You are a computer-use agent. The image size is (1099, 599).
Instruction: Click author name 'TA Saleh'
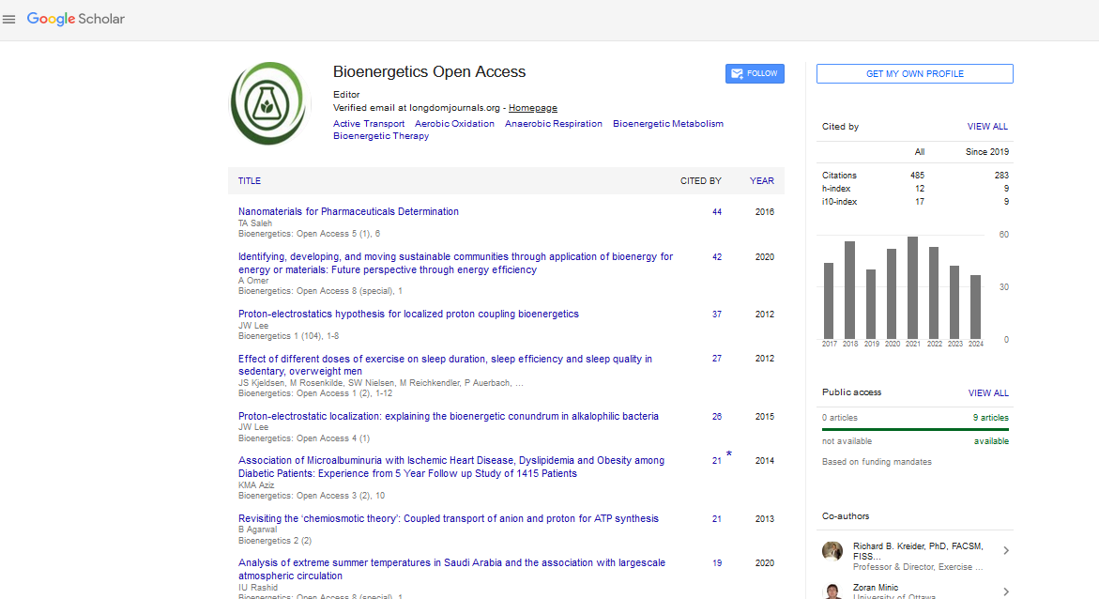coord(255,223)
